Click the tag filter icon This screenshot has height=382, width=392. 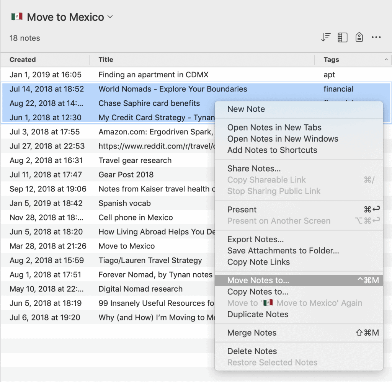[x=359, y=38]
